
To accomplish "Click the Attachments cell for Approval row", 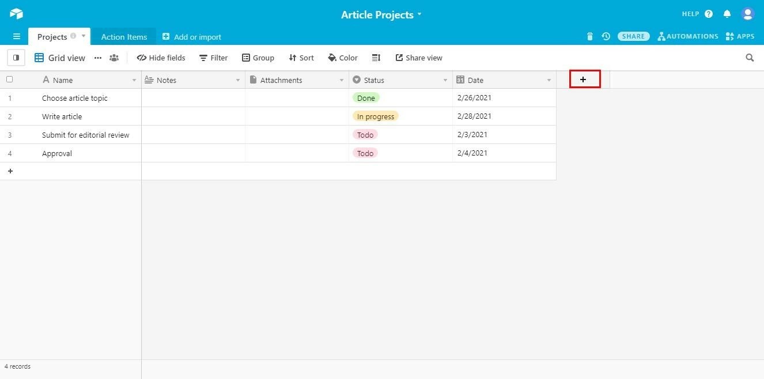I will (x=297, y=153).
